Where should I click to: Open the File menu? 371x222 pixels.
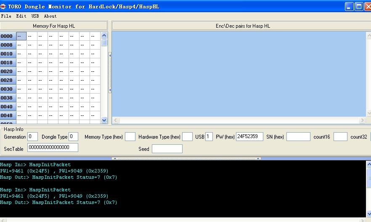(x=6, y=16)
